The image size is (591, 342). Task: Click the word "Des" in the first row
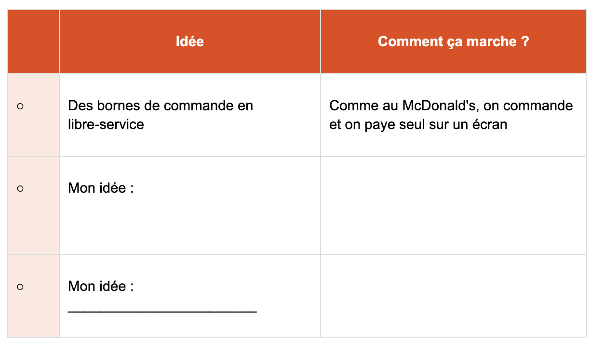point(80,105)
